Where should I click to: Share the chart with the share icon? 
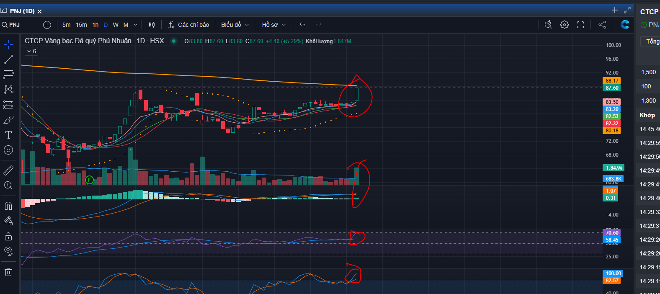coord(602,25)
